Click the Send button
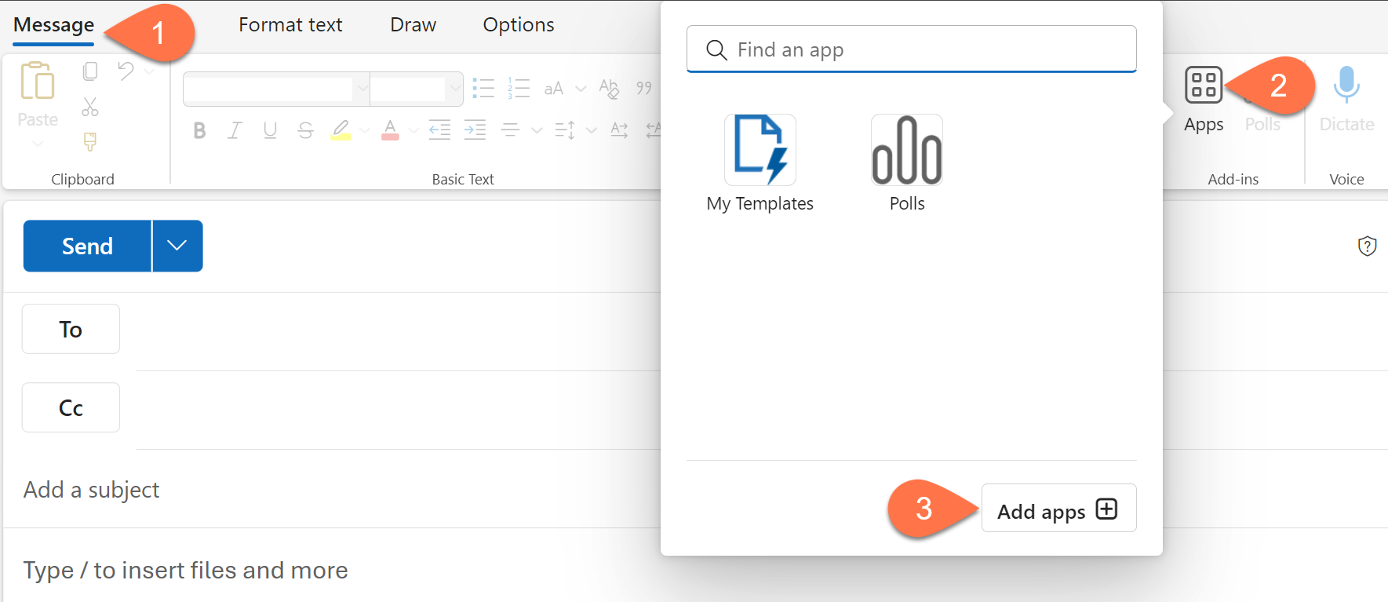This screenshot has height=602, width=1388. pos(87,246)
